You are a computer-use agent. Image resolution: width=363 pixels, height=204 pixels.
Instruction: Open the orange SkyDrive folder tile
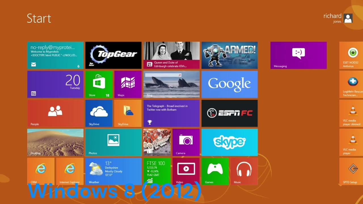click(x=128, y=113)
